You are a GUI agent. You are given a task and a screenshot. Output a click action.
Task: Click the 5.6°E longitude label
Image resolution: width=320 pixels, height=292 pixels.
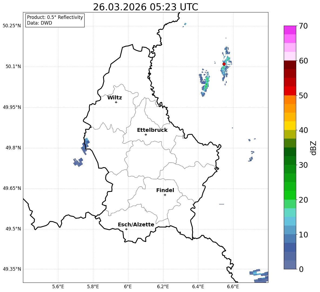tap(58, 287)
